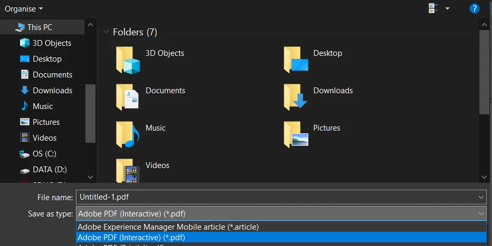The image size is (492, 246).
Task: Select the Music folder icon
Action: click(128, 135)
